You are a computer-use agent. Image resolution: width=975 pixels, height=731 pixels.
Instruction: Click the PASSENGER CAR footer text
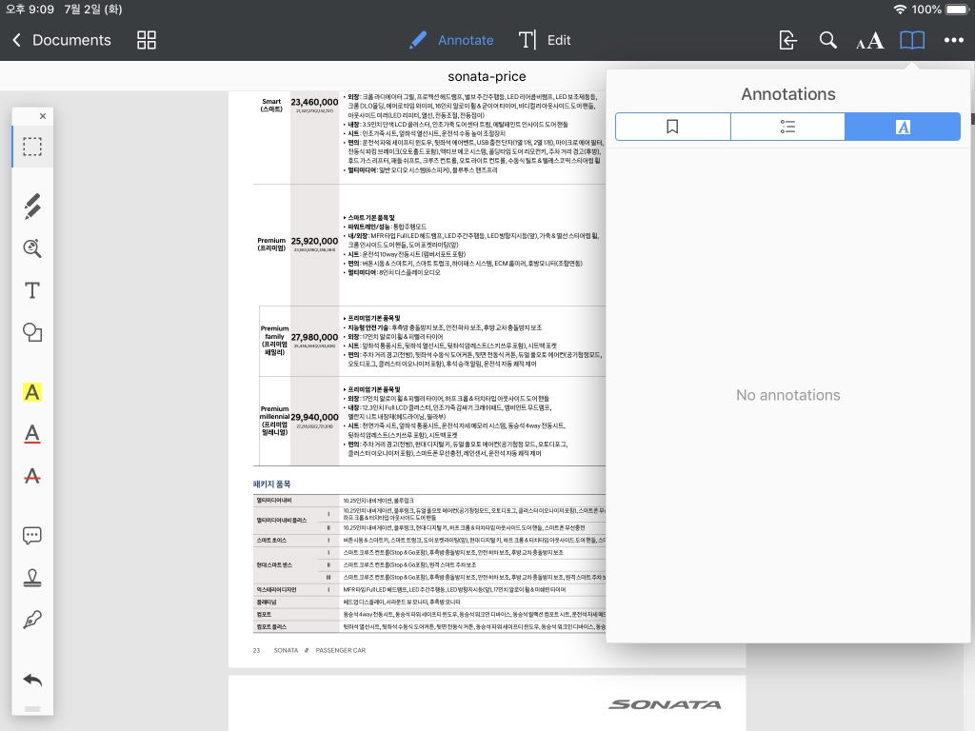coord(341,650)
